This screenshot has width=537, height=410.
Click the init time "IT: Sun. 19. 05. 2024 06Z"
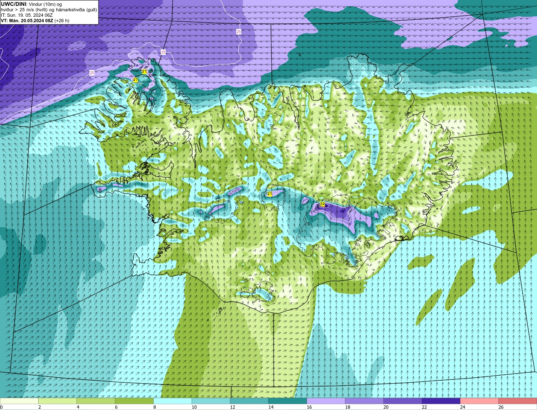[27, 15]
